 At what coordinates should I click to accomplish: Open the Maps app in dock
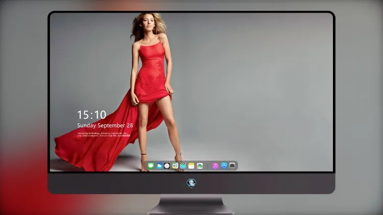pos(175,166)
